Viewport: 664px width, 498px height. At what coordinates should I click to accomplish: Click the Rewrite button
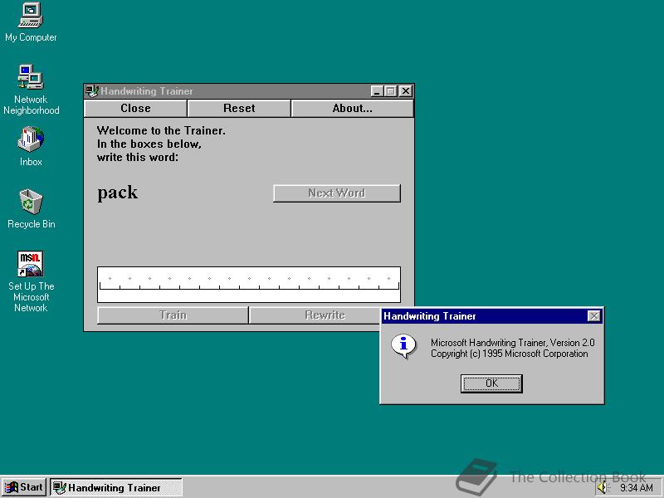(x=323, y=315)
